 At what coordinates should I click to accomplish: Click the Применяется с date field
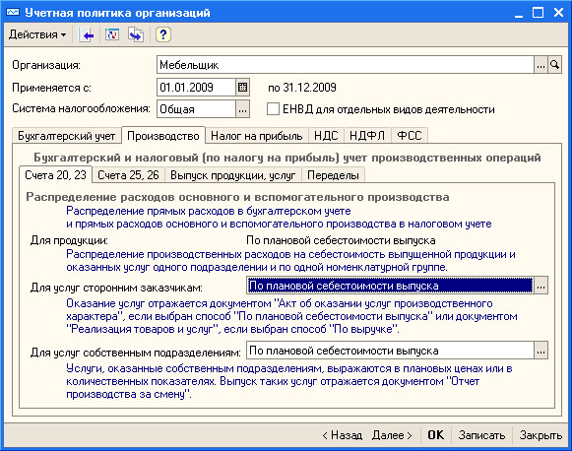[x=196, y=88]
